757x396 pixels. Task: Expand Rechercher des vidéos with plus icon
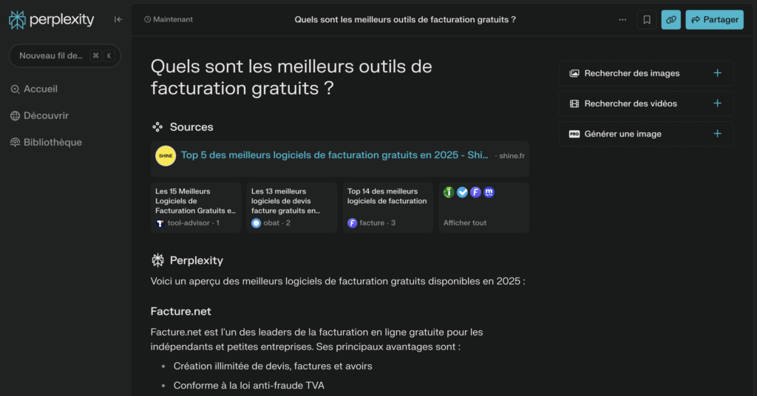tap(716, 103)
